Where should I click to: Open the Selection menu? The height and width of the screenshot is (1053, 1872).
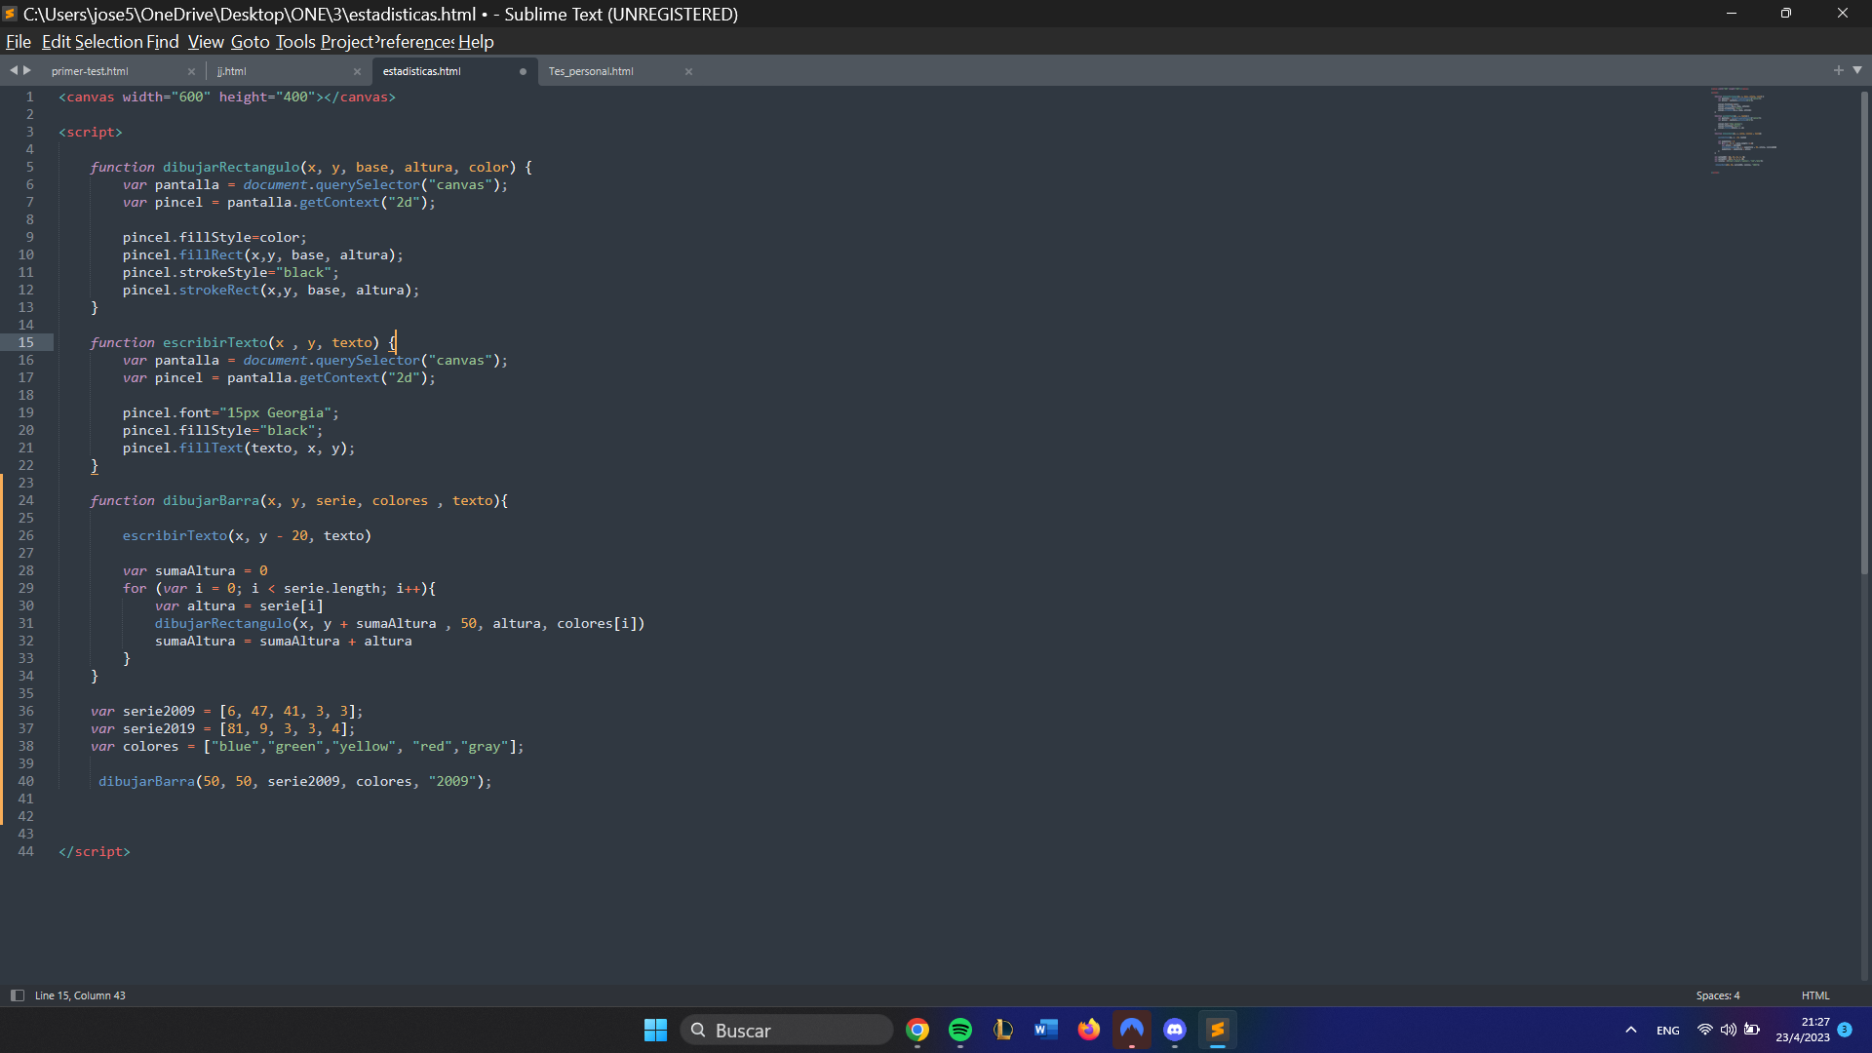[x=109, y=42]
